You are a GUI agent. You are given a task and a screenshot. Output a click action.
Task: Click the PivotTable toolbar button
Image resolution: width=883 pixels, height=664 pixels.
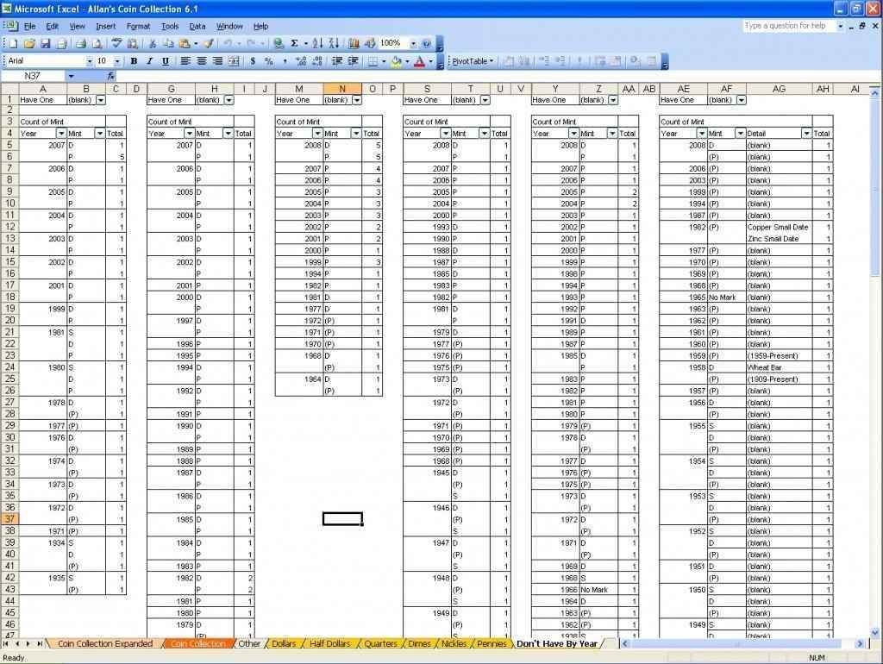[473, 61]
